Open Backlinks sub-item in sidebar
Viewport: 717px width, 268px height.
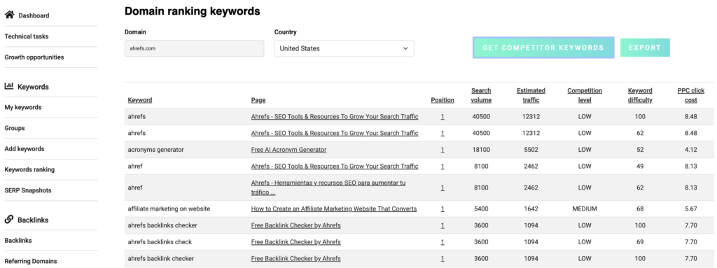point(18,240)
